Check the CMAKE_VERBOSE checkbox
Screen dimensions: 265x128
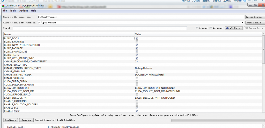coord(137,78)
